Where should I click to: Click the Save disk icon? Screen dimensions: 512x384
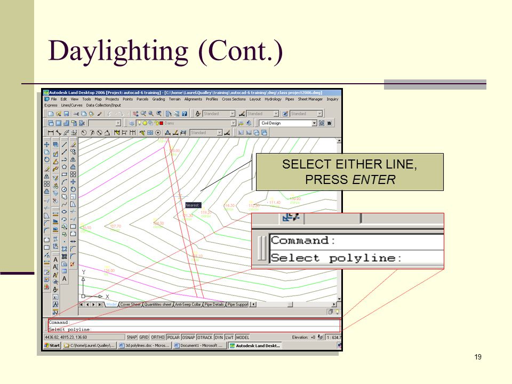click(66, 114)
